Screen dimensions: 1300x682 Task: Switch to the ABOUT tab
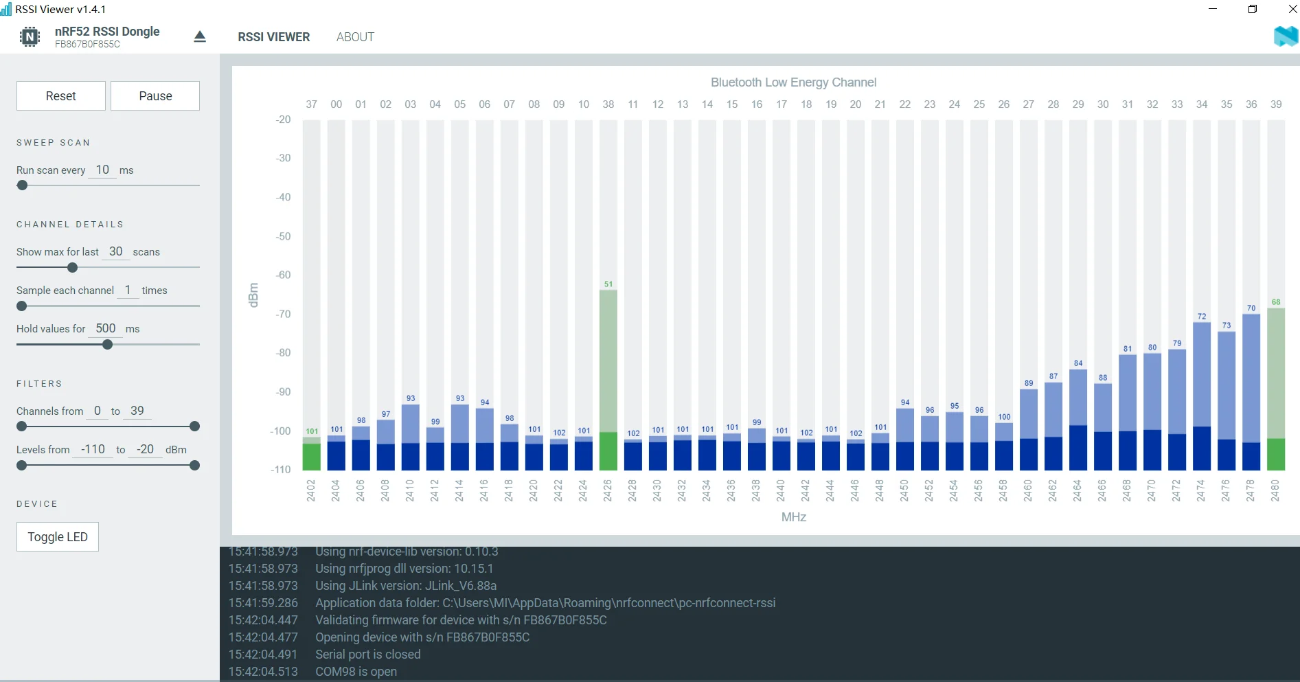click(x=355, y=37)
